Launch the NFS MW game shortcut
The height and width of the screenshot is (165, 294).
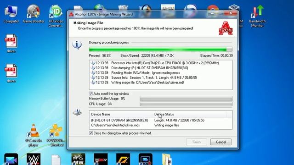(x=78, y=159)
